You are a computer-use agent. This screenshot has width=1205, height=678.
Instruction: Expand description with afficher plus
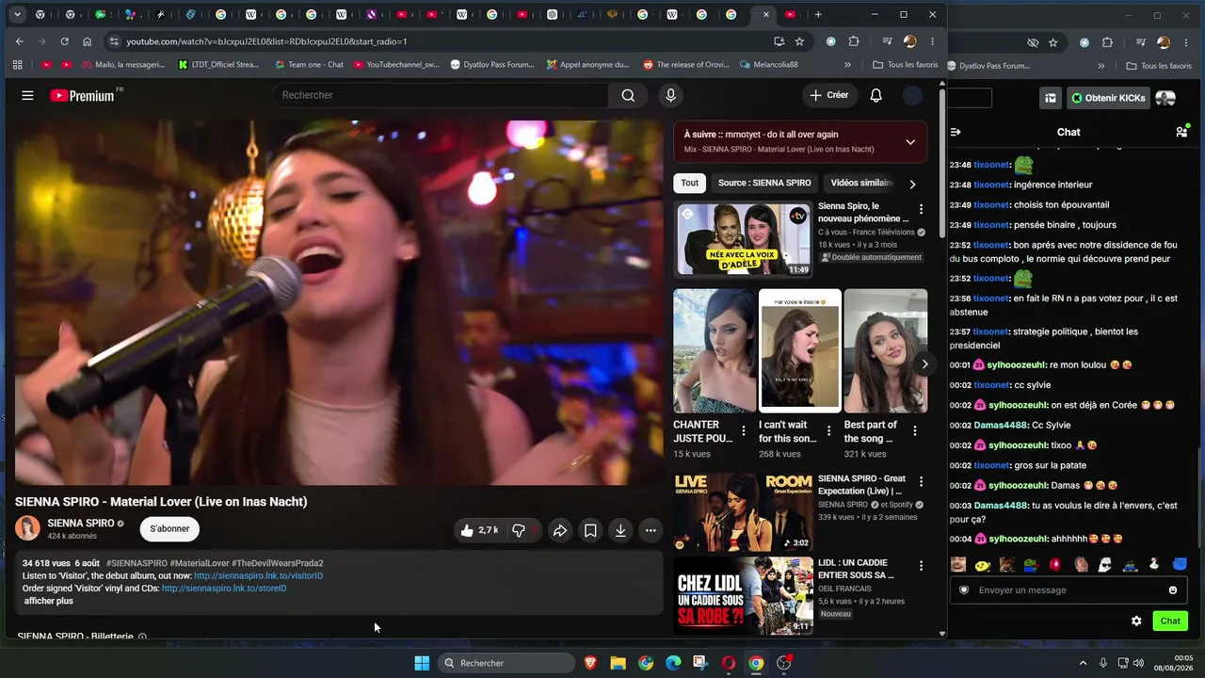pyautogui.click(x=48, y=601)
